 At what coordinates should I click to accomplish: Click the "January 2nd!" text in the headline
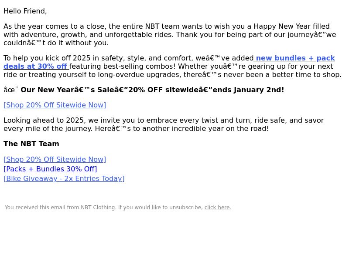pos(259,90)
